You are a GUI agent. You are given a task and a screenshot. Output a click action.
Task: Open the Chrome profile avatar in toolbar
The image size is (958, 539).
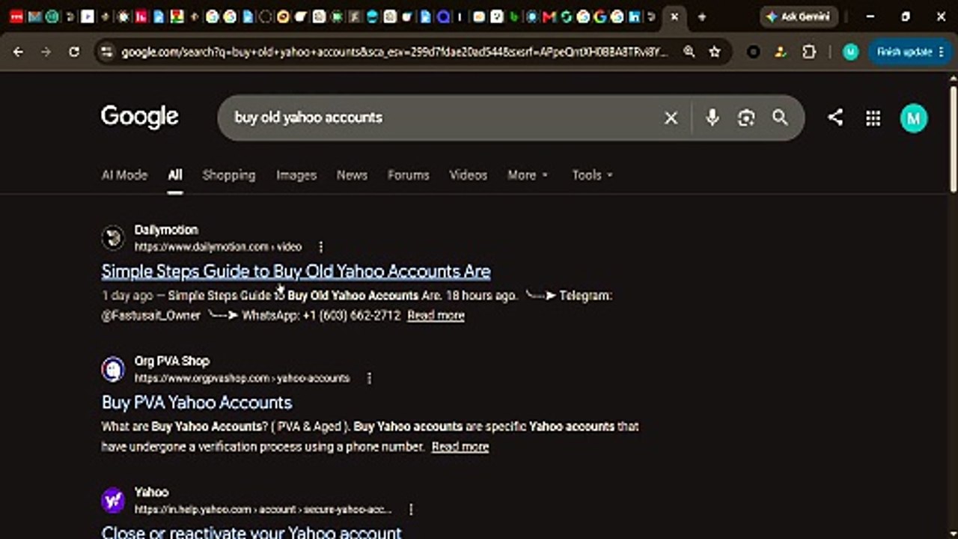pos(850,52)
